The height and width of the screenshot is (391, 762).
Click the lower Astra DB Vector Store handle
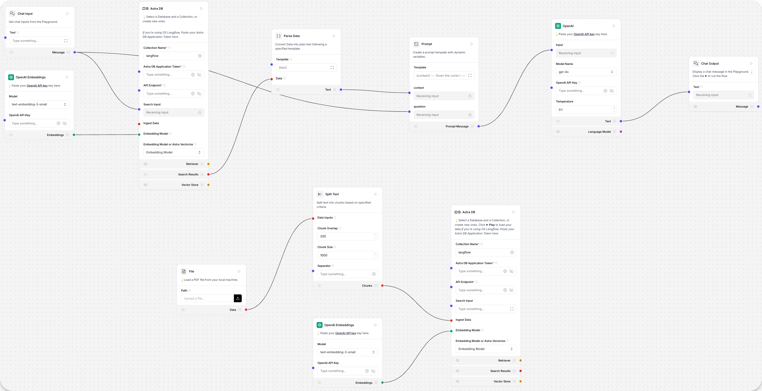[x=521, y=382]
